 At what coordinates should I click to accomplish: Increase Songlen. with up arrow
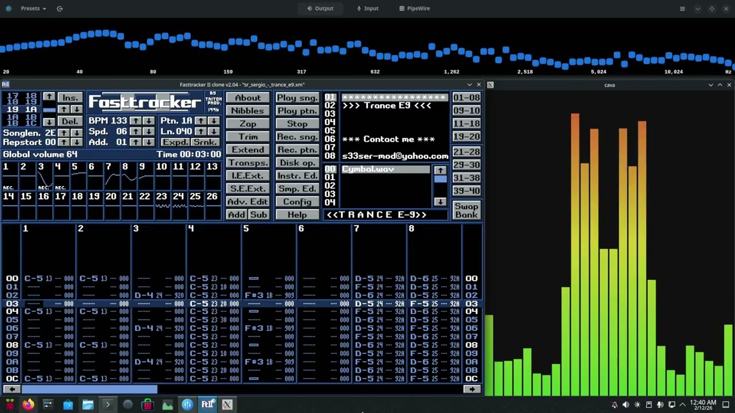[64, 133]
